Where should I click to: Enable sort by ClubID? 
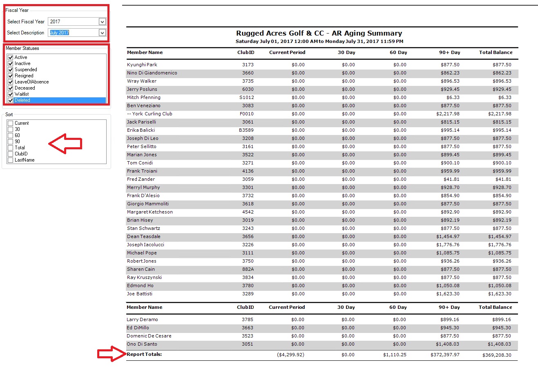pyautogui.click(x=11, y=154)
